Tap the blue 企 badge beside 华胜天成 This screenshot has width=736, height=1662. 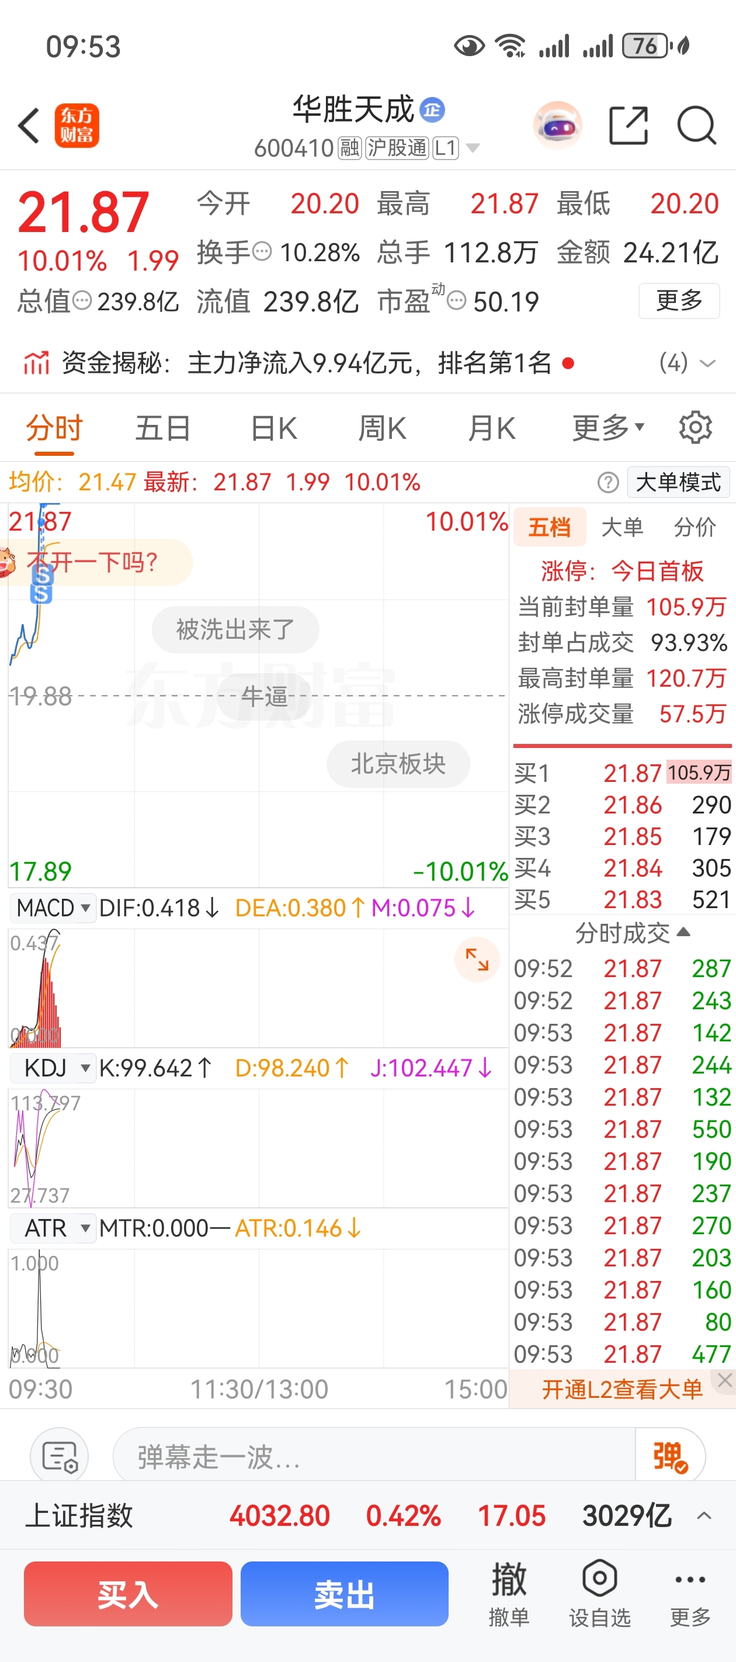click(x=432, y=110)
